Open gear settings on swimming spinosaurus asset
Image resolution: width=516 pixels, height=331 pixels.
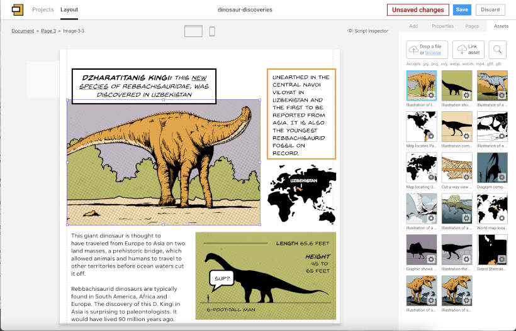(466, 218)
